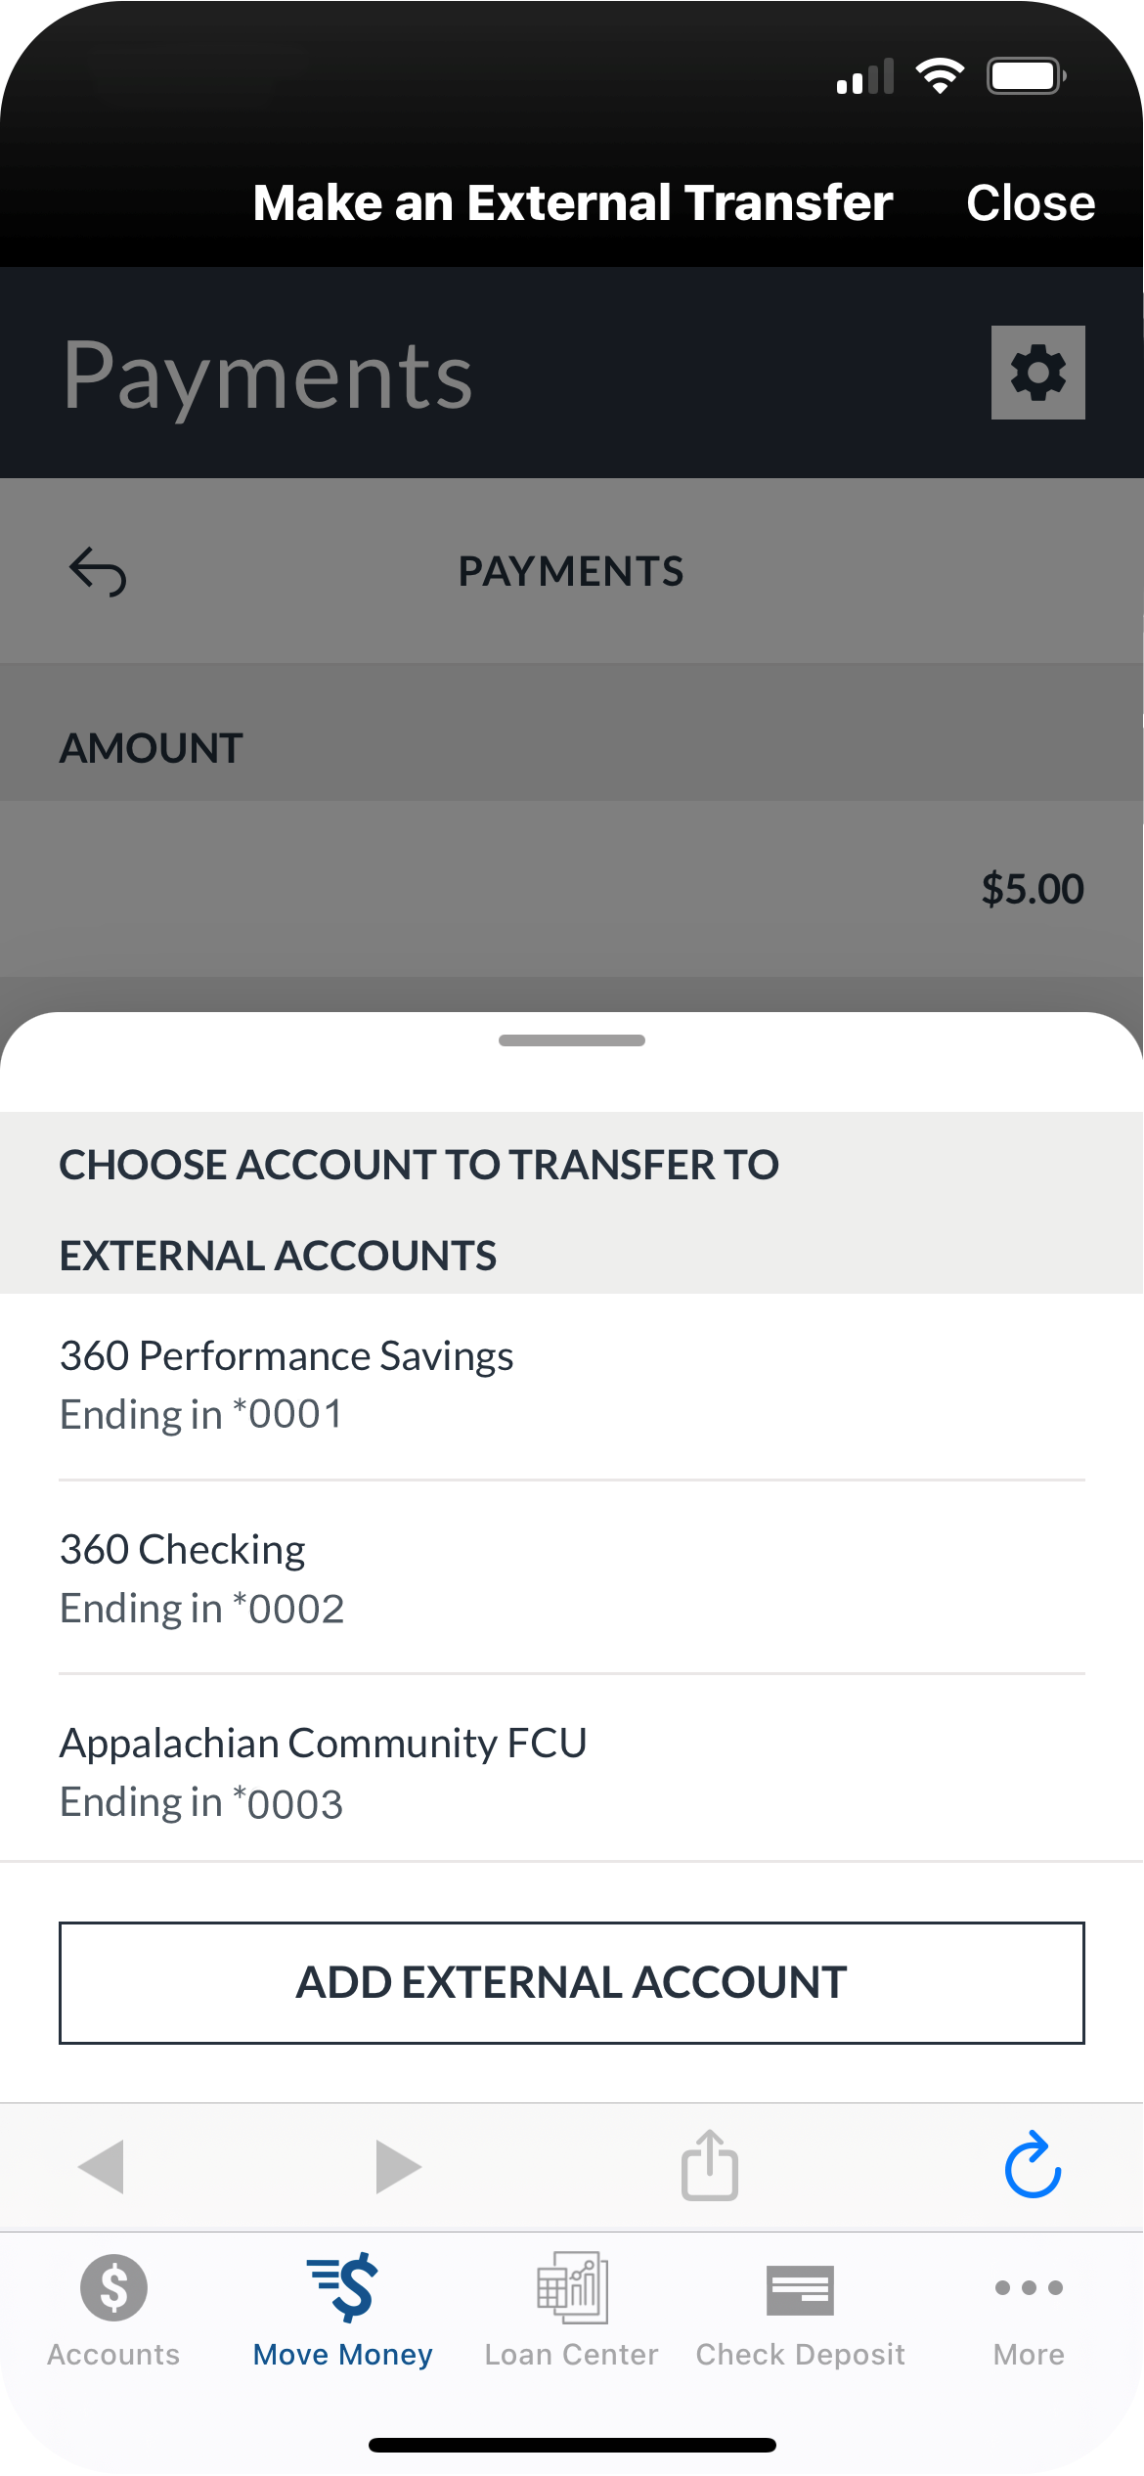Screen dimensions: 1144x2476
Task: Open the share sheet icon
Action: coord(710,2165)
